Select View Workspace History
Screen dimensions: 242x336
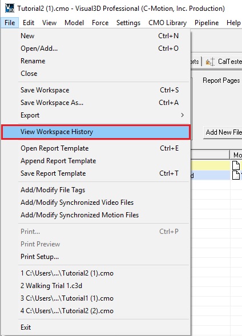96,132
